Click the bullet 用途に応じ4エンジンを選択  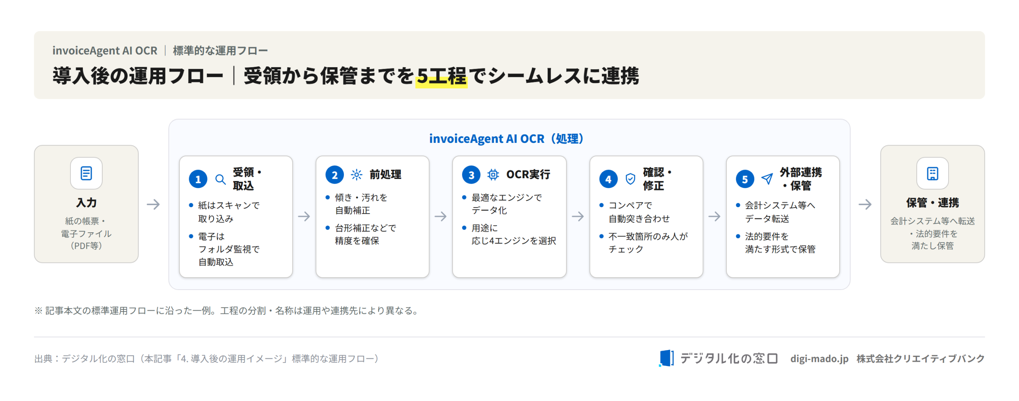click(509, 234)
